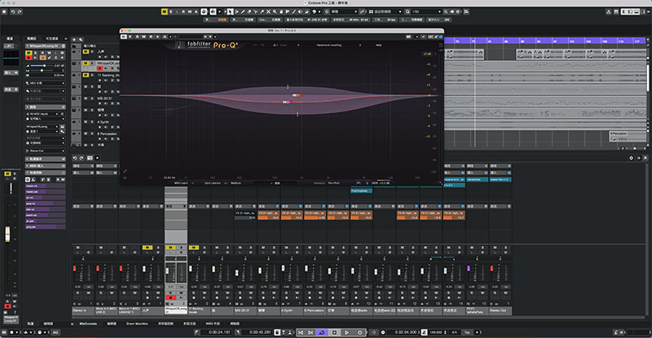Select the Draw pencil tool

tap(243, 11)
